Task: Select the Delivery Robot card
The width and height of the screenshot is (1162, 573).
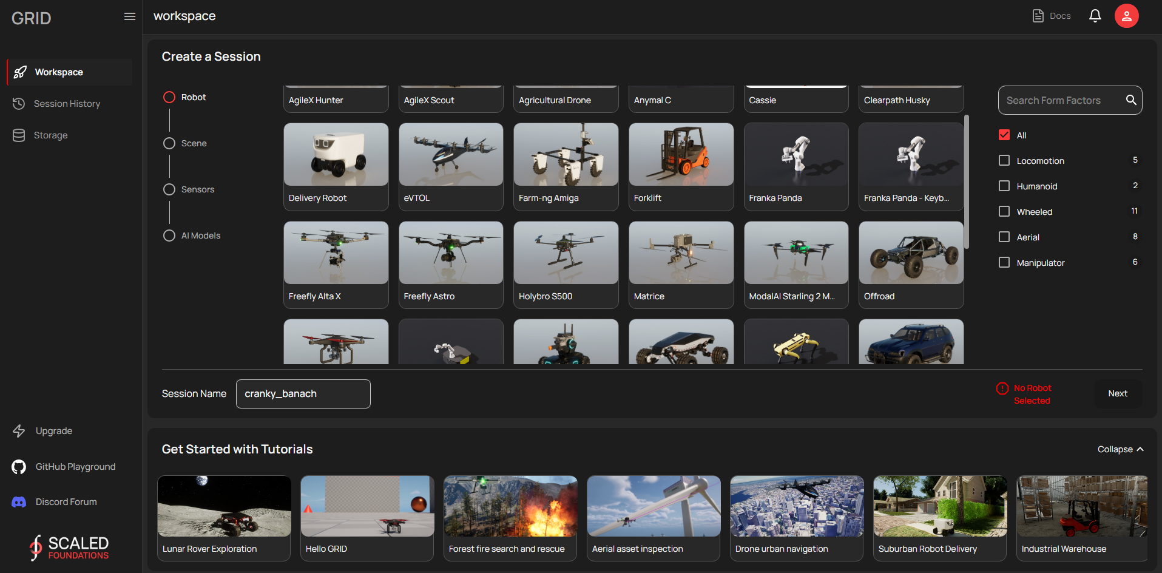Action: tap(336, 167)
